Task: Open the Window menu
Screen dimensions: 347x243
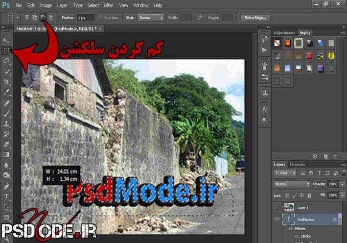Action: [x=141, y=5]
